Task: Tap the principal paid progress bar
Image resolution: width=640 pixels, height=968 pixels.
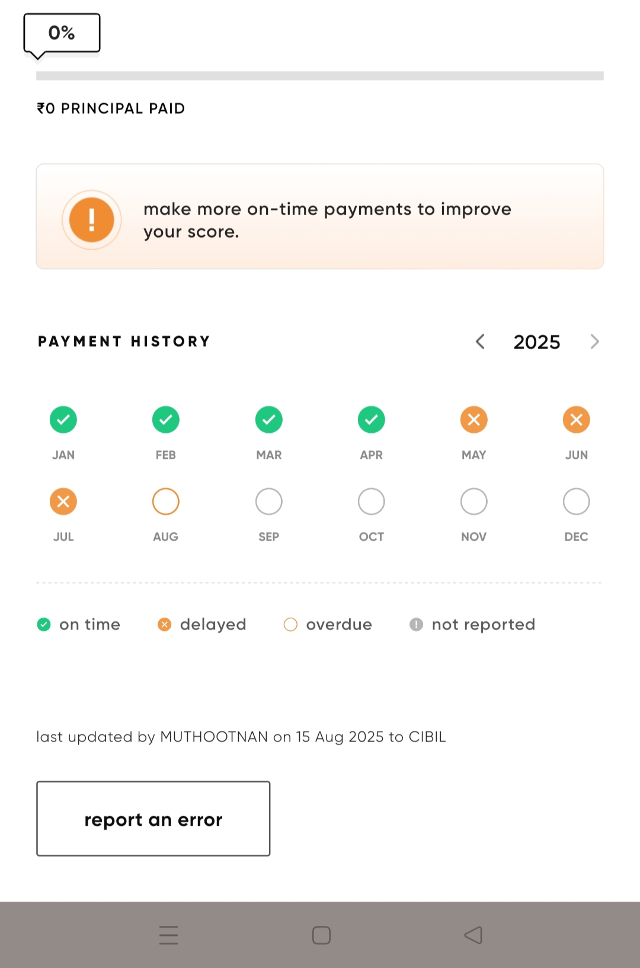Action: [x=320, y=76]
